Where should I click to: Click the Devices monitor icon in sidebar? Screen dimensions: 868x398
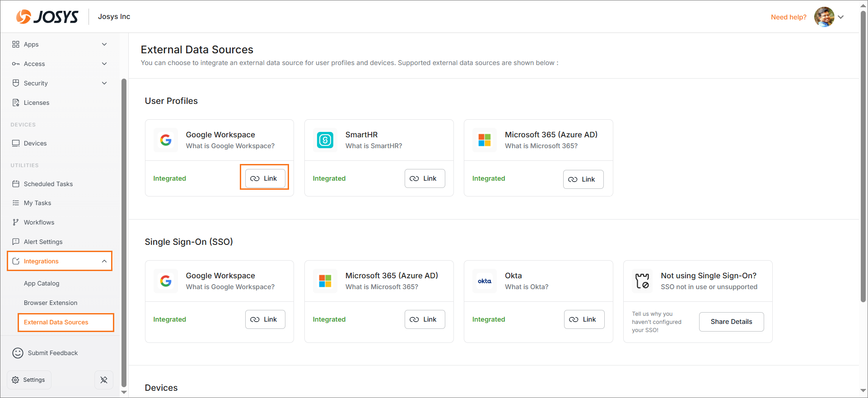tap(16, 143)
